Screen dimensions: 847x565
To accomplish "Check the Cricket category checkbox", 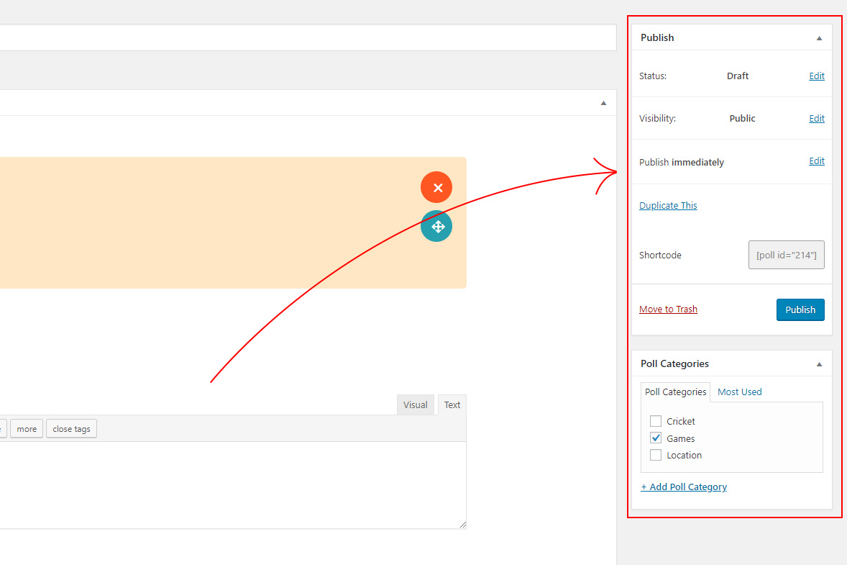I will [x=656, y=421].
